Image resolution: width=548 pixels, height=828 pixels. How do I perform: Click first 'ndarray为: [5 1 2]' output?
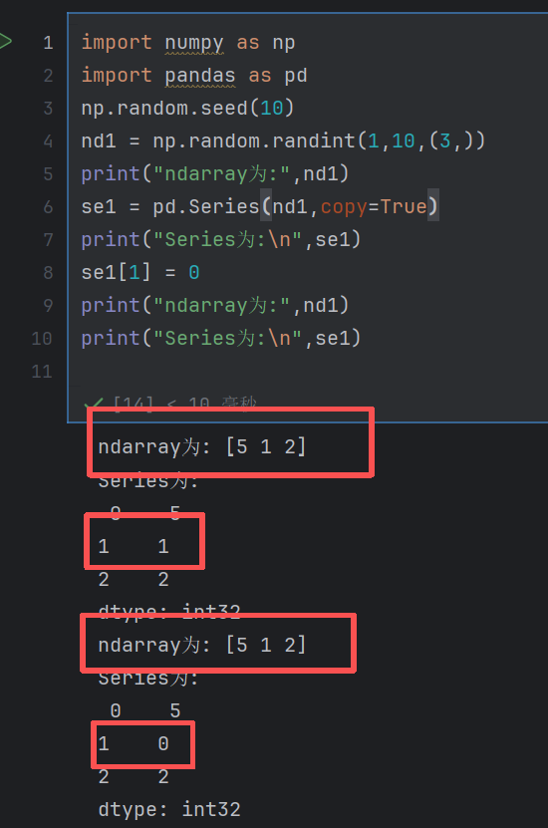[x=202, y=447]
